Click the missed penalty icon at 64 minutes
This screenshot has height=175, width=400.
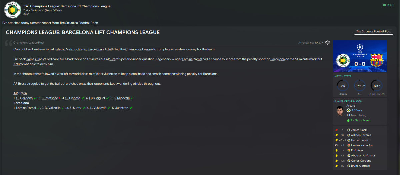tap(337, 145)
